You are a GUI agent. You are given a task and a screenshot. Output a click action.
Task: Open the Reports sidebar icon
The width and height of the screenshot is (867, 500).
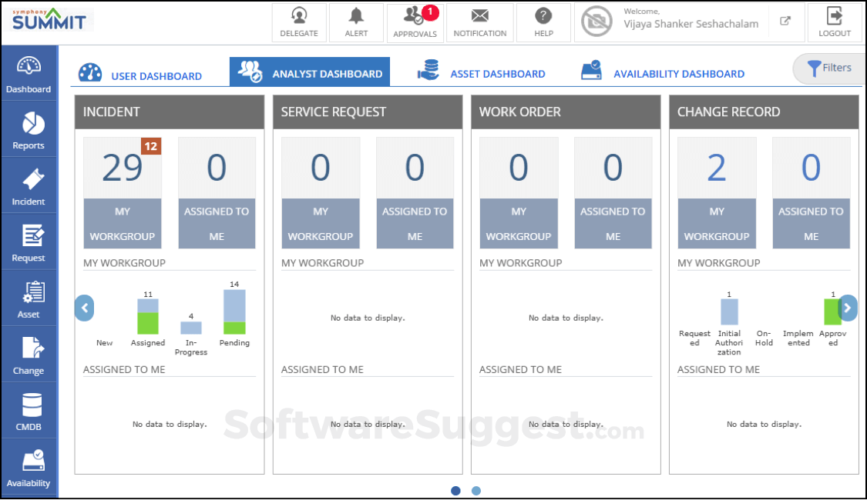pos(29,130)
